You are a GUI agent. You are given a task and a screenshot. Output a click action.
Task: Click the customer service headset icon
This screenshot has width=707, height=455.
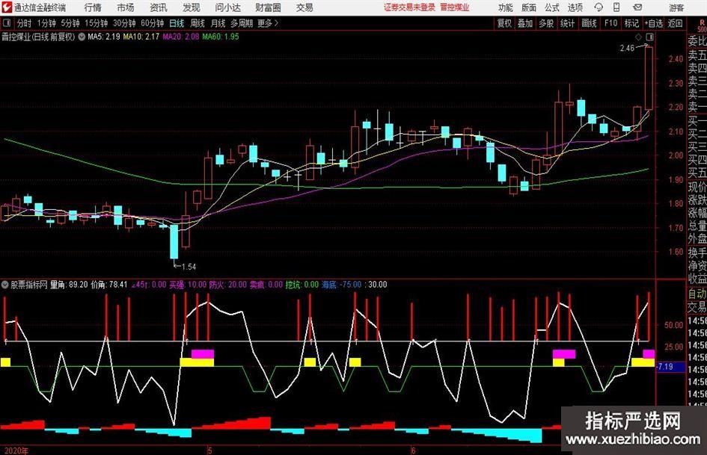(x=599, y=7)
